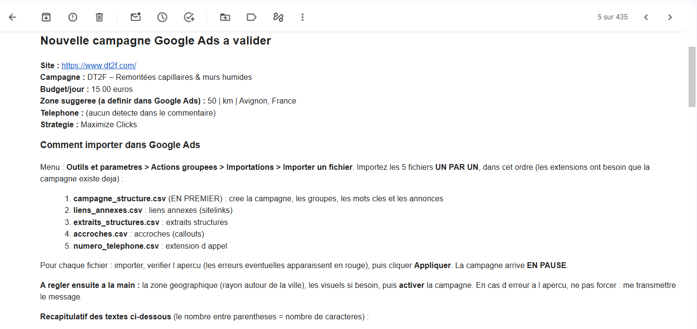Image resolution: width=697 pixels, height=329 pixels.
Task: Report this email as spam
Action: pyautogui.click(x=73, y=17)
